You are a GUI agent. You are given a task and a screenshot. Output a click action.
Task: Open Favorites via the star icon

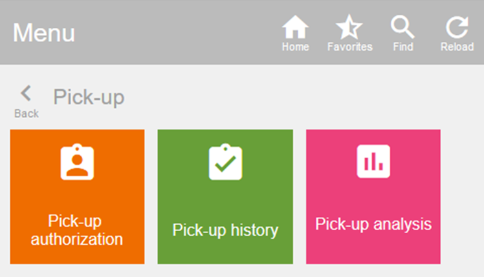point(349,27)
